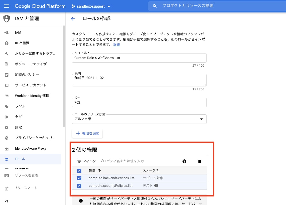Uncheck compute.securityPolicies.list permission

[x=79, y=186]
